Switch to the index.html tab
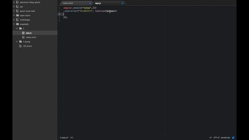This screenshot has width=249, height=140. tap(76, 3)
